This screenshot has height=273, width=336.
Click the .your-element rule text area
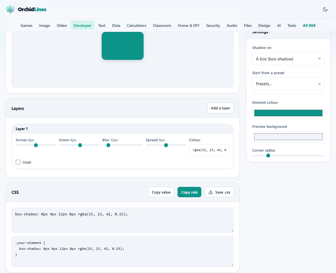(123, 251)
